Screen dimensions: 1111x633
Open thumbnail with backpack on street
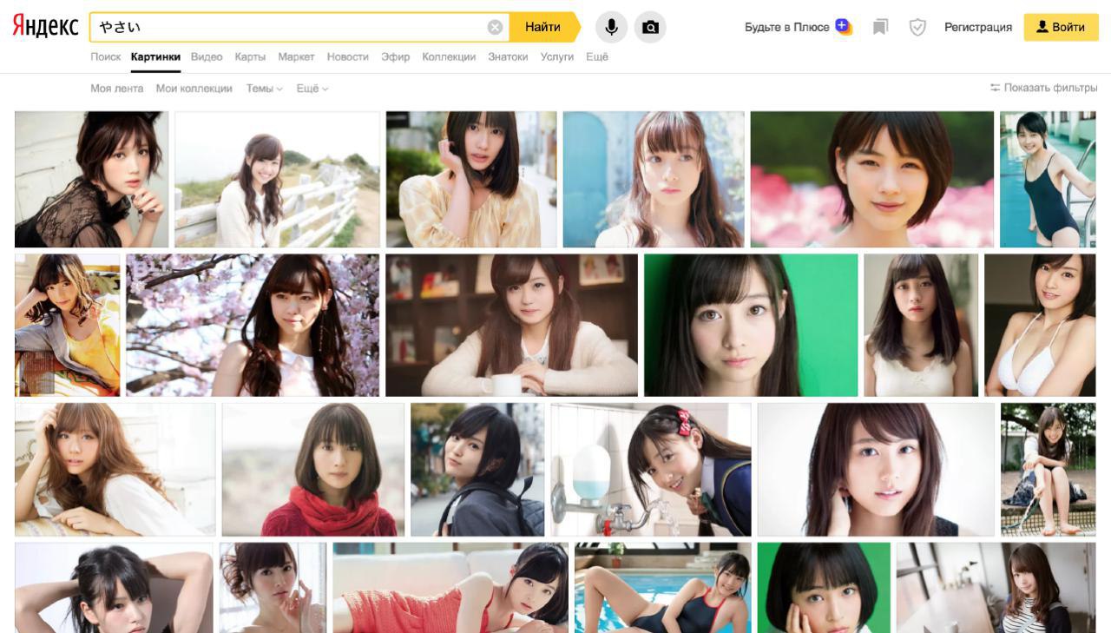tap(477, 469)
